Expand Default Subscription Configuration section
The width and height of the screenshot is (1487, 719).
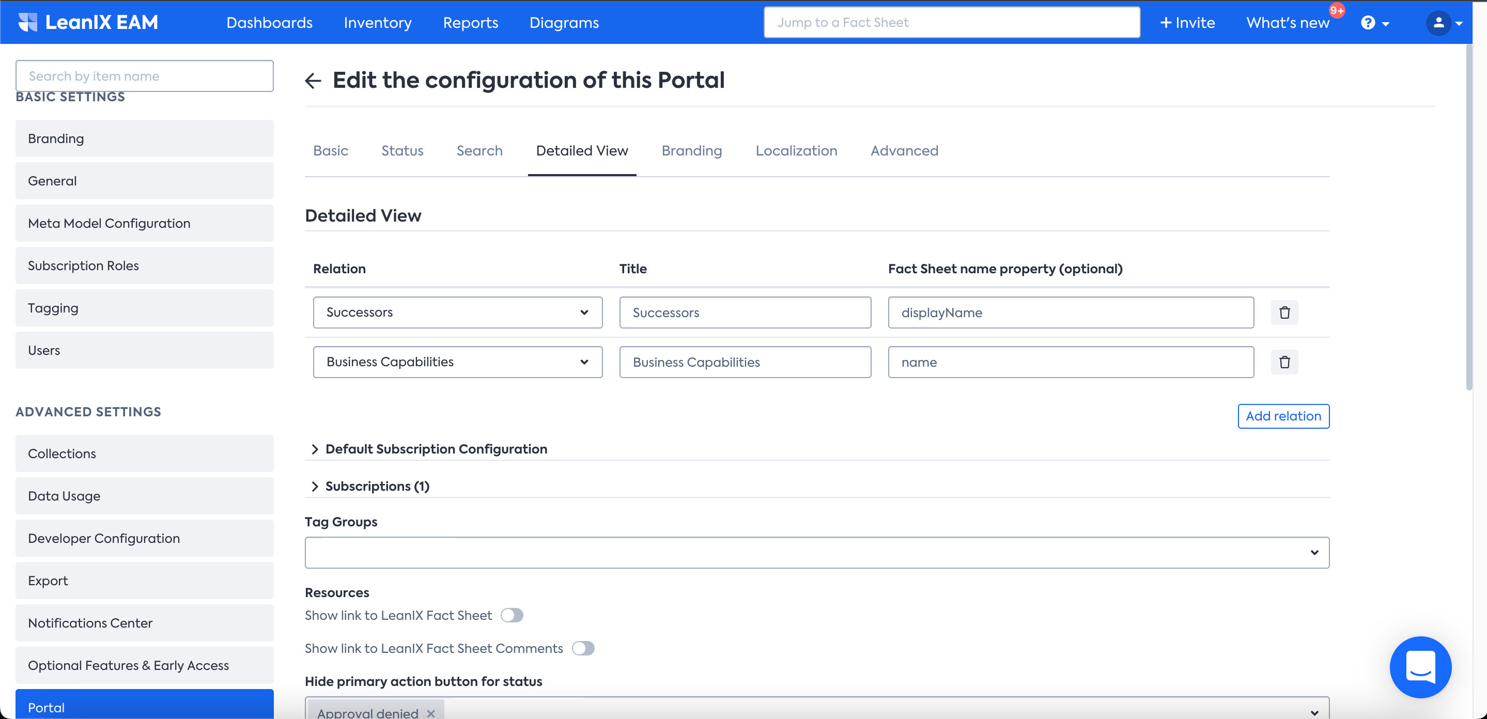(436, 449)
